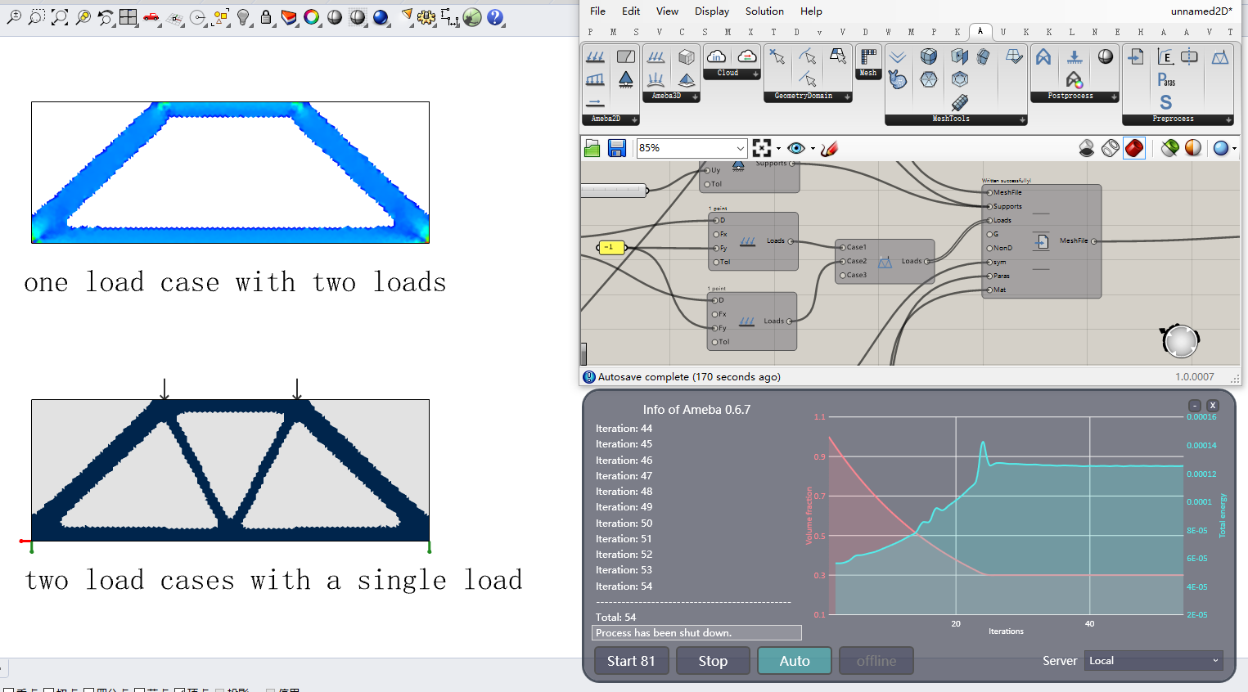Open file with green folder icon

592,148
